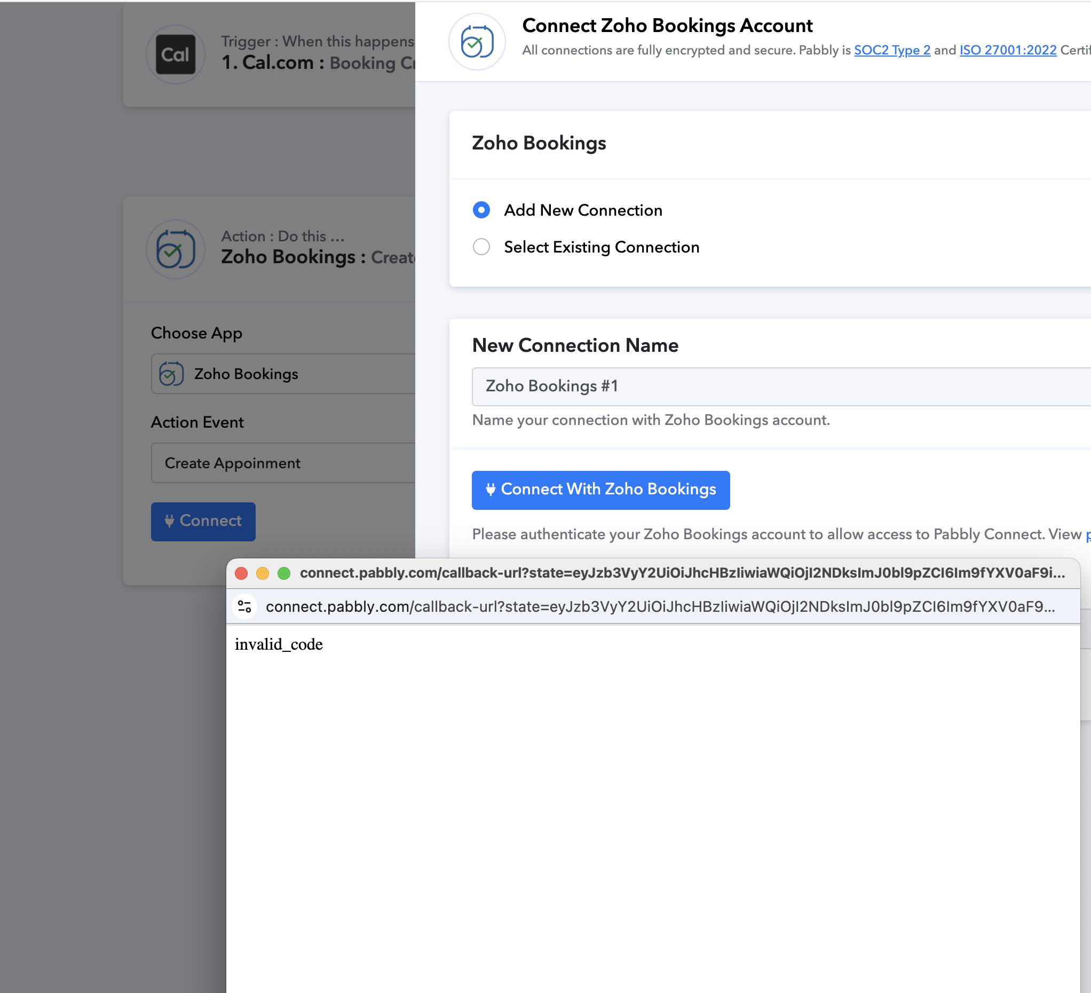This screenshot has width=1091, height=993.
Task: Click the popup window title bar URL text
Action: coord(683,573)
